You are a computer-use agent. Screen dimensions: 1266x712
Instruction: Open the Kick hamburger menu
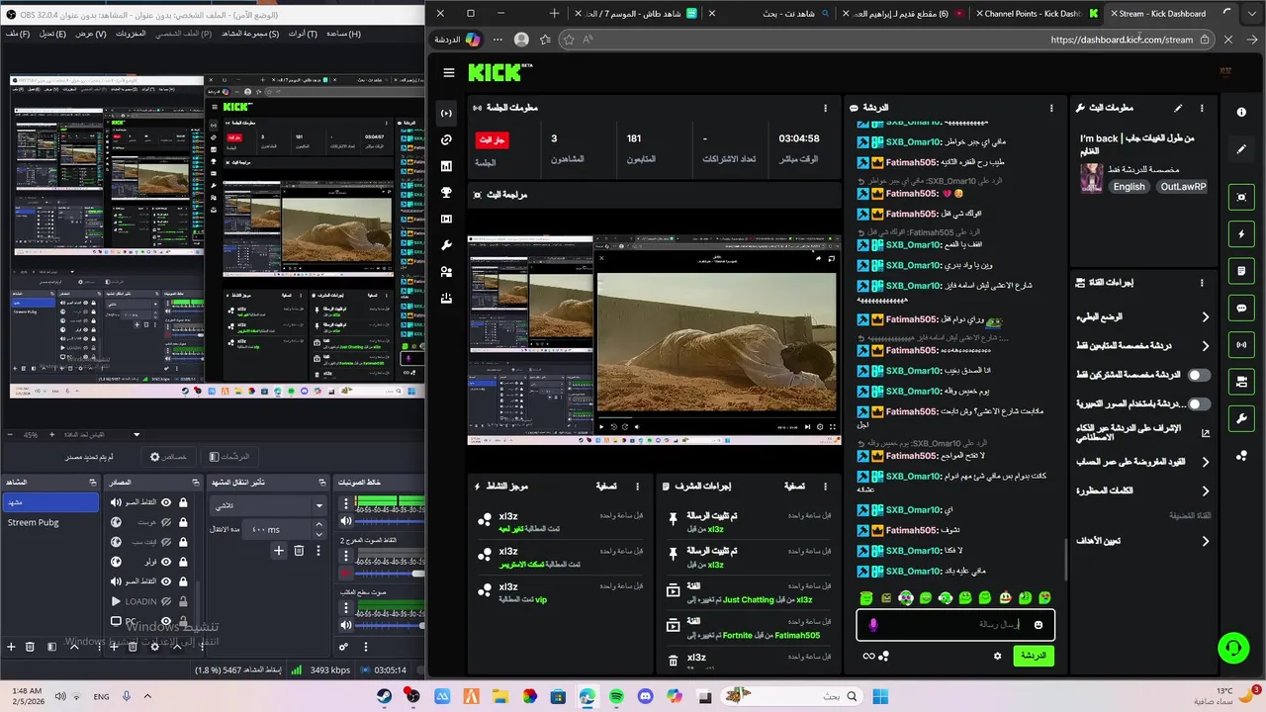[449, 72]
